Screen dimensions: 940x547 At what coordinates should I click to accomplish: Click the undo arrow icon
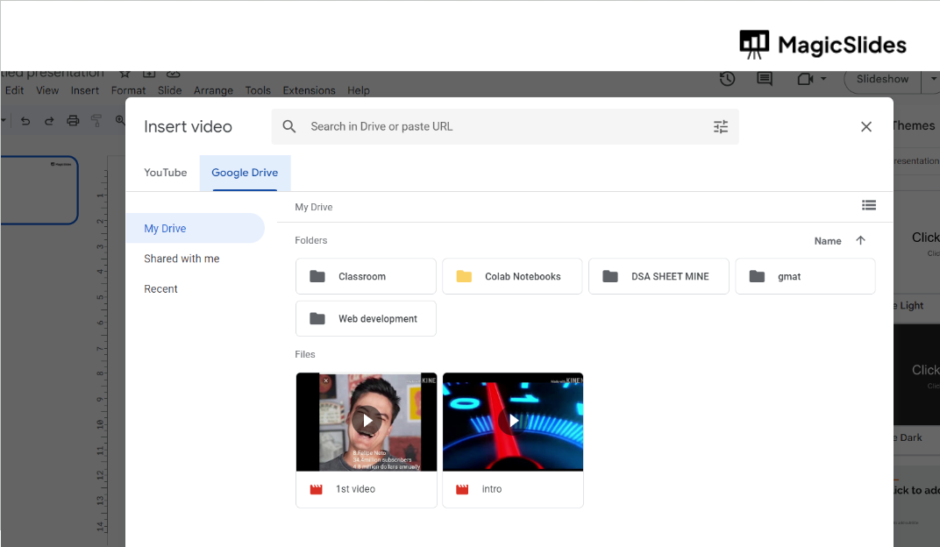point(25,121)
